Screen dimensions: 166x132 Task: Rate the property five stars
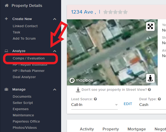pyautogui.click(x=125, y=12)
